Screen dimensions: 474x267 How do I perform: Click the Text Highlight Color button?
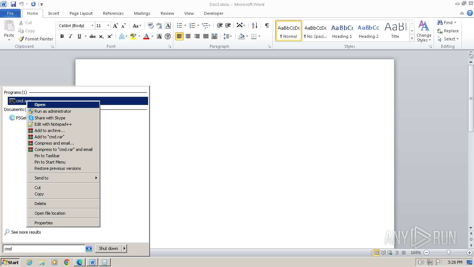tap(133, 36)
